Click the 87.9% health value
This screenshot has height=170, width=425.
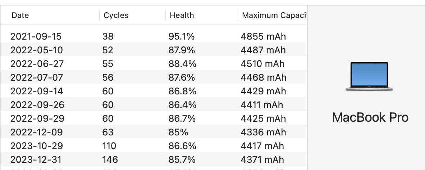(x=182, y=50)
